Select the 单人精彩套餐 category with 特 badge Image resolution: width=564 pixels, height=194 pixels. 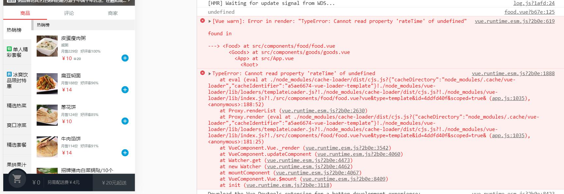[x=17, y=52]
